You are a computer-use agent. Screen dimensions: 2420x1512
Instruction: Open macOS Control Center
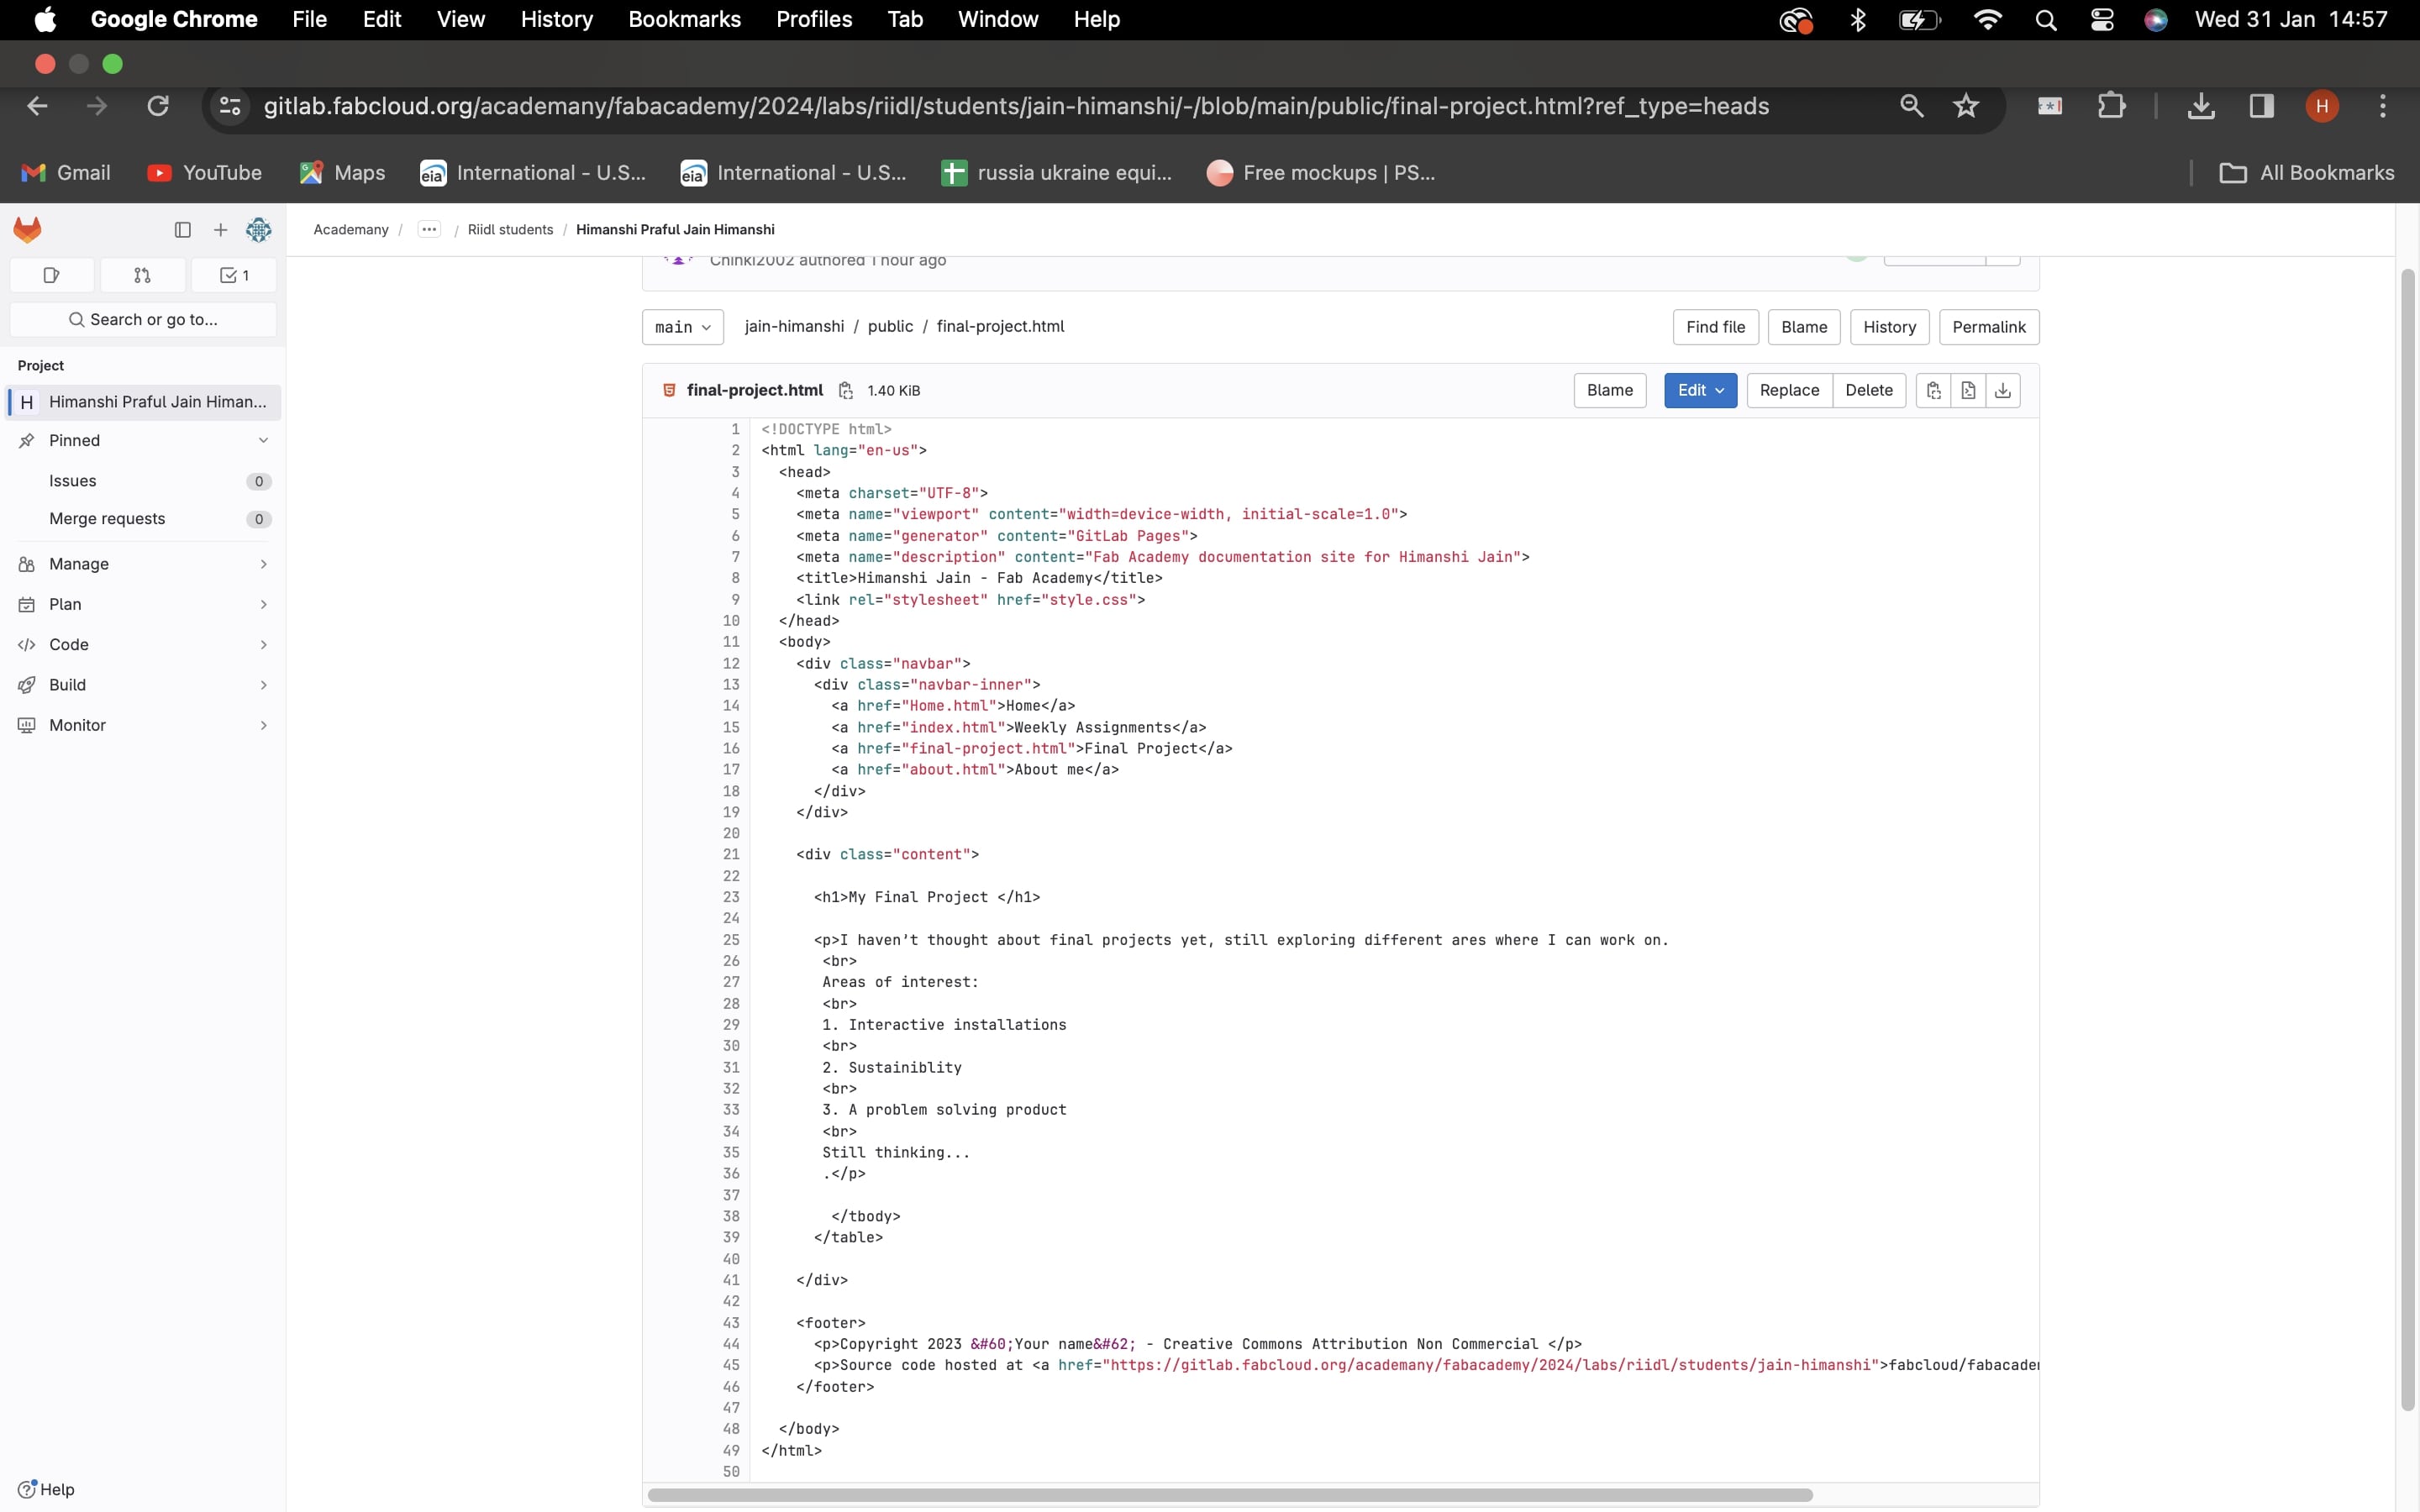click(2101, 20)
